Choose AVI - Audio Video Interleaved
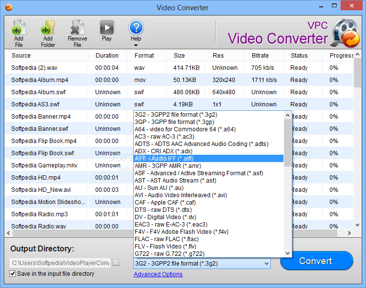 pyautogui.click(x=209, y=195)
